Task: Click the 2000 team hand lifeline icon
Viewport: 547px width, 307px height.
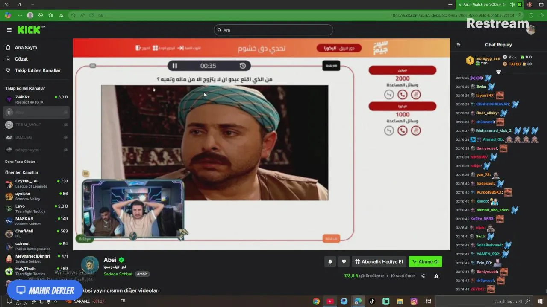Action: point(416,95)
